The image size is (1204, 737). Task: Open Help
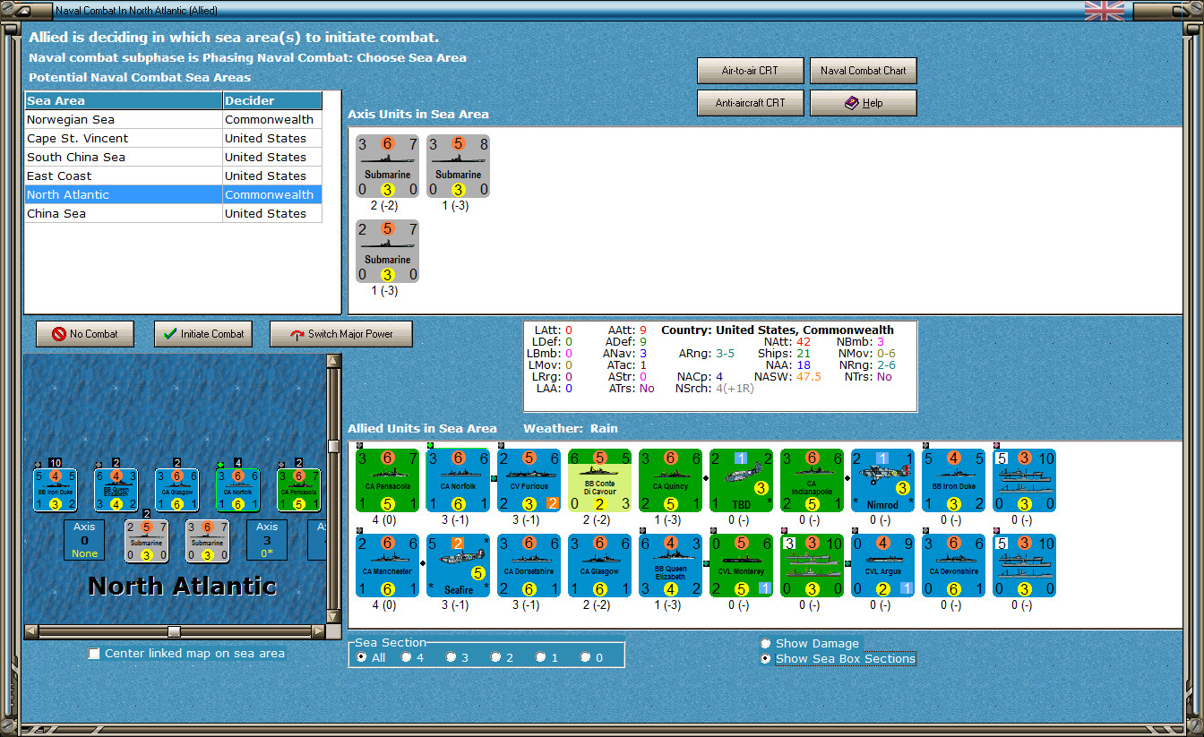pos(864,103)
